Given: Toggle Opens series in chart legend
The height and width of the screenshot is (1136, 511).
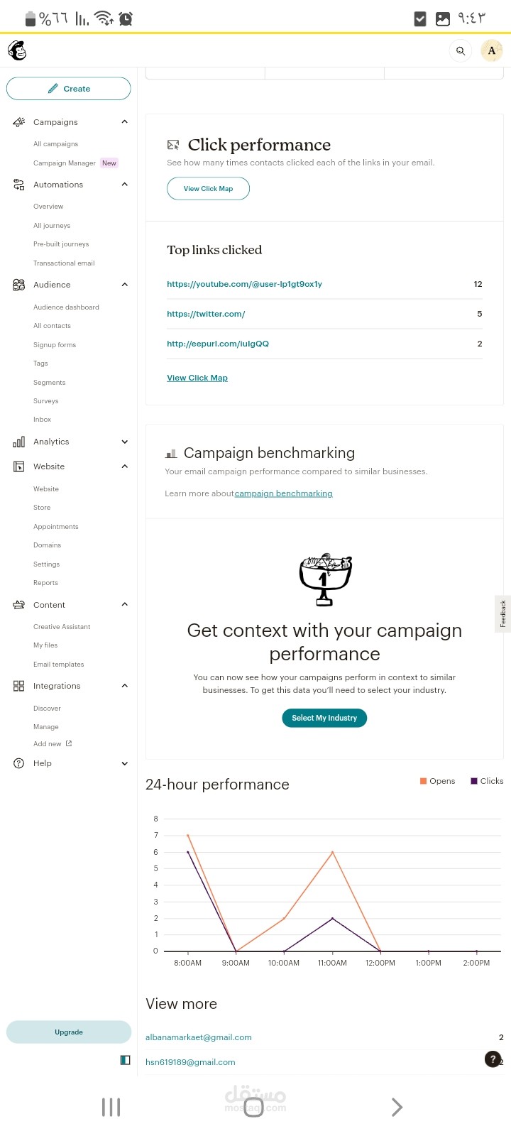Looking at the screenshot, I should click(x=437, y=781).
